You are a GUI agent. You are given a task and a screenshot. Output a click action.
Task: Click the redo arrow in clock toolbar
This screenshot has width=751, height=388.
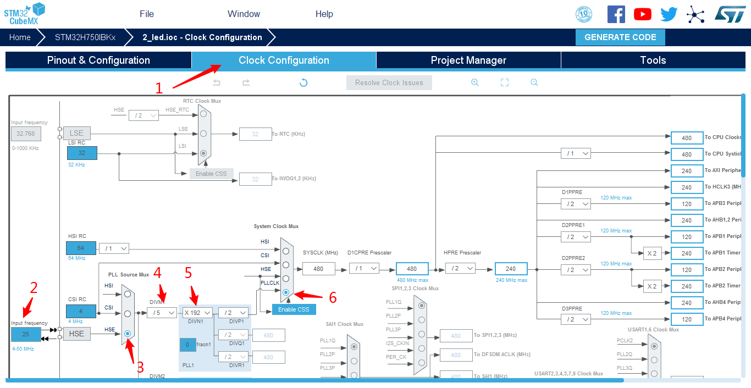tap(246, 82)
